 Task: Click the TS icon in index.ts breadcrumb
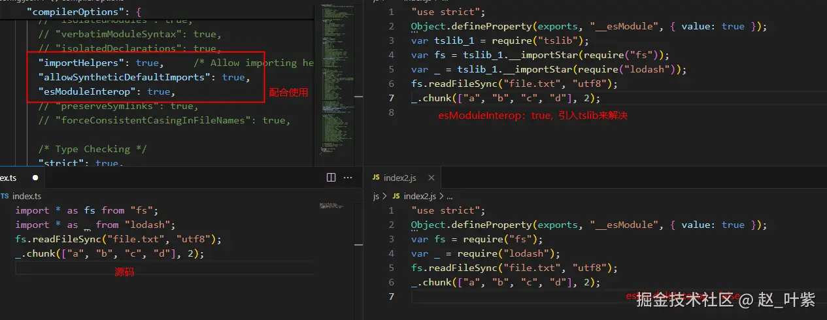point(5,196)
